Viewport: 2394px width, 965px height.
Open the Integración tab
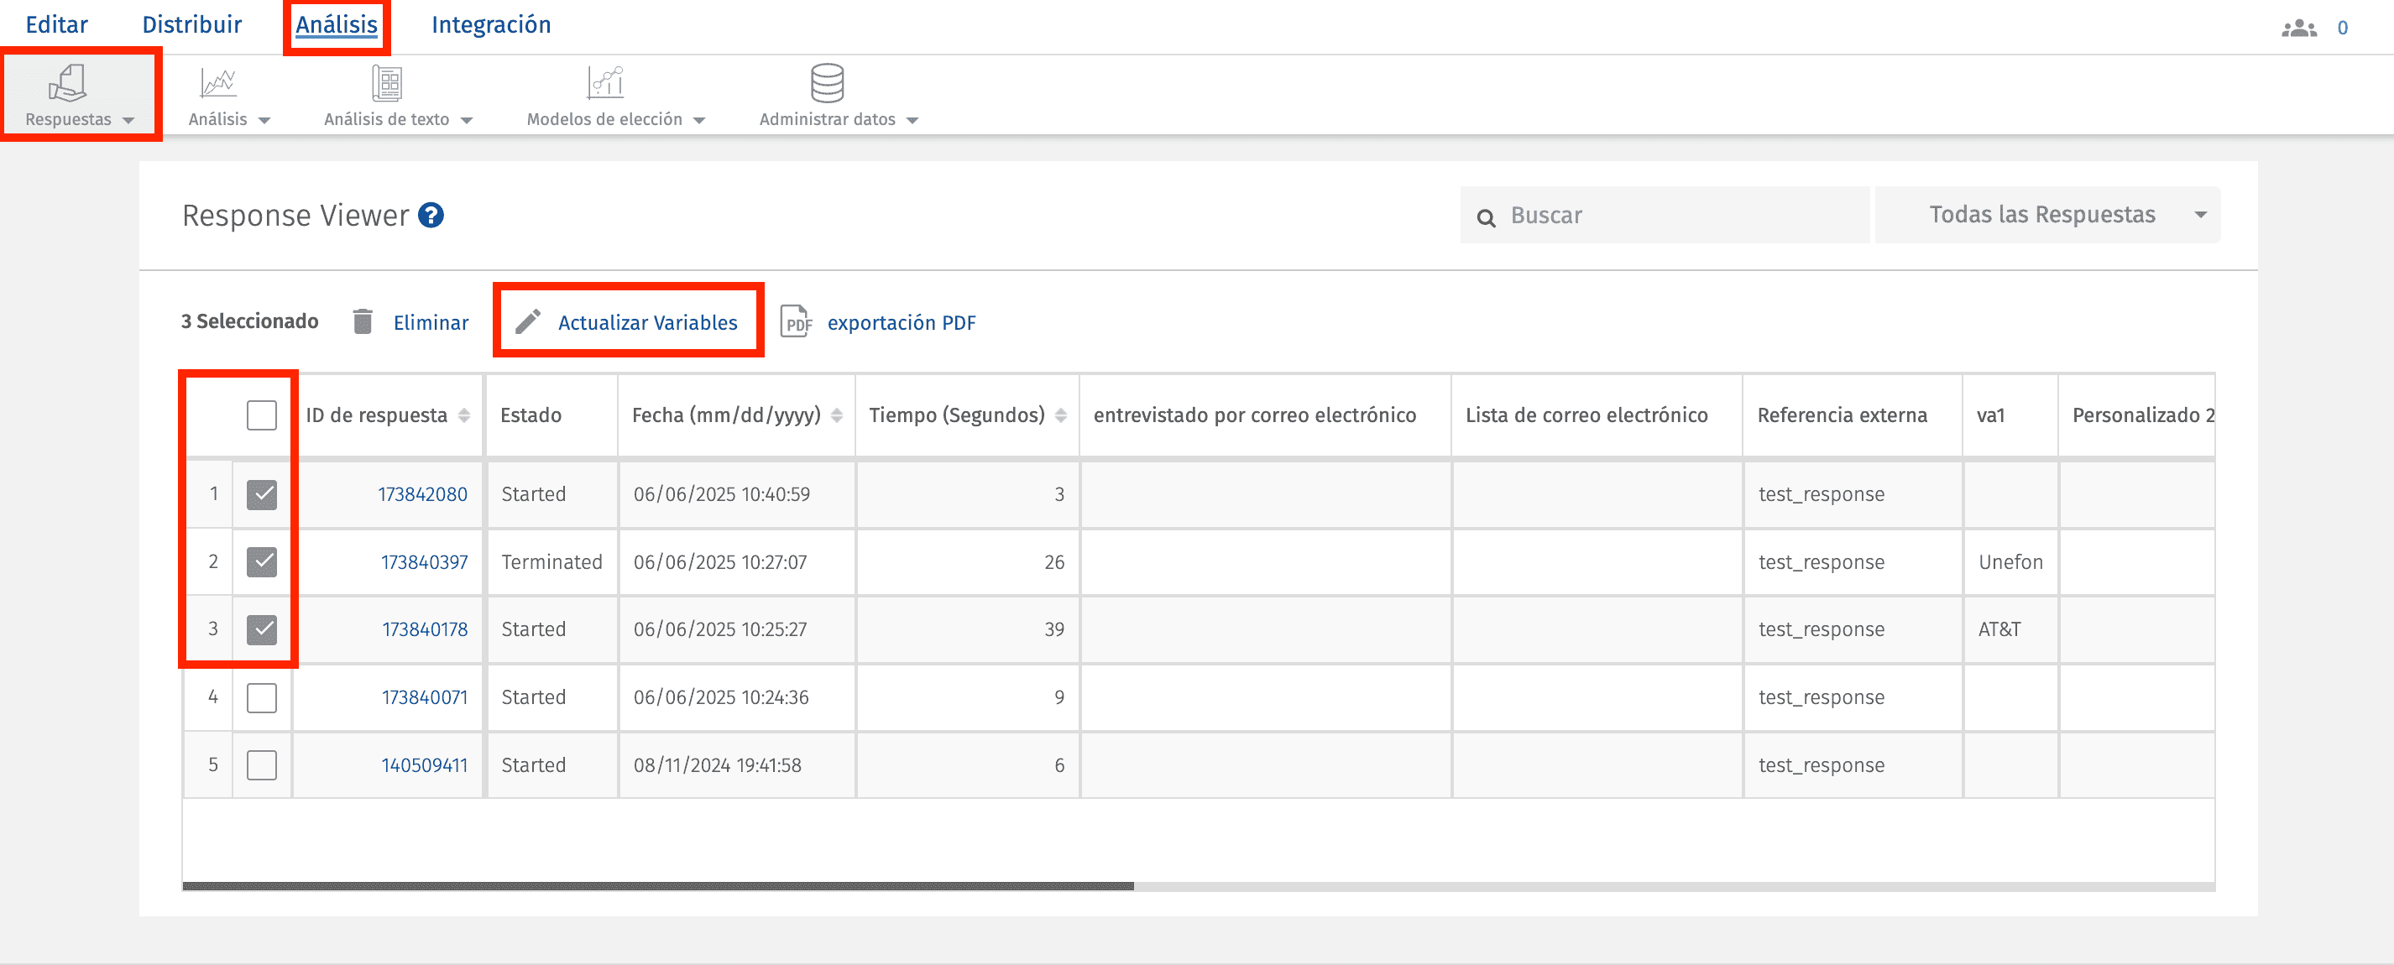[x=491, y=25]
